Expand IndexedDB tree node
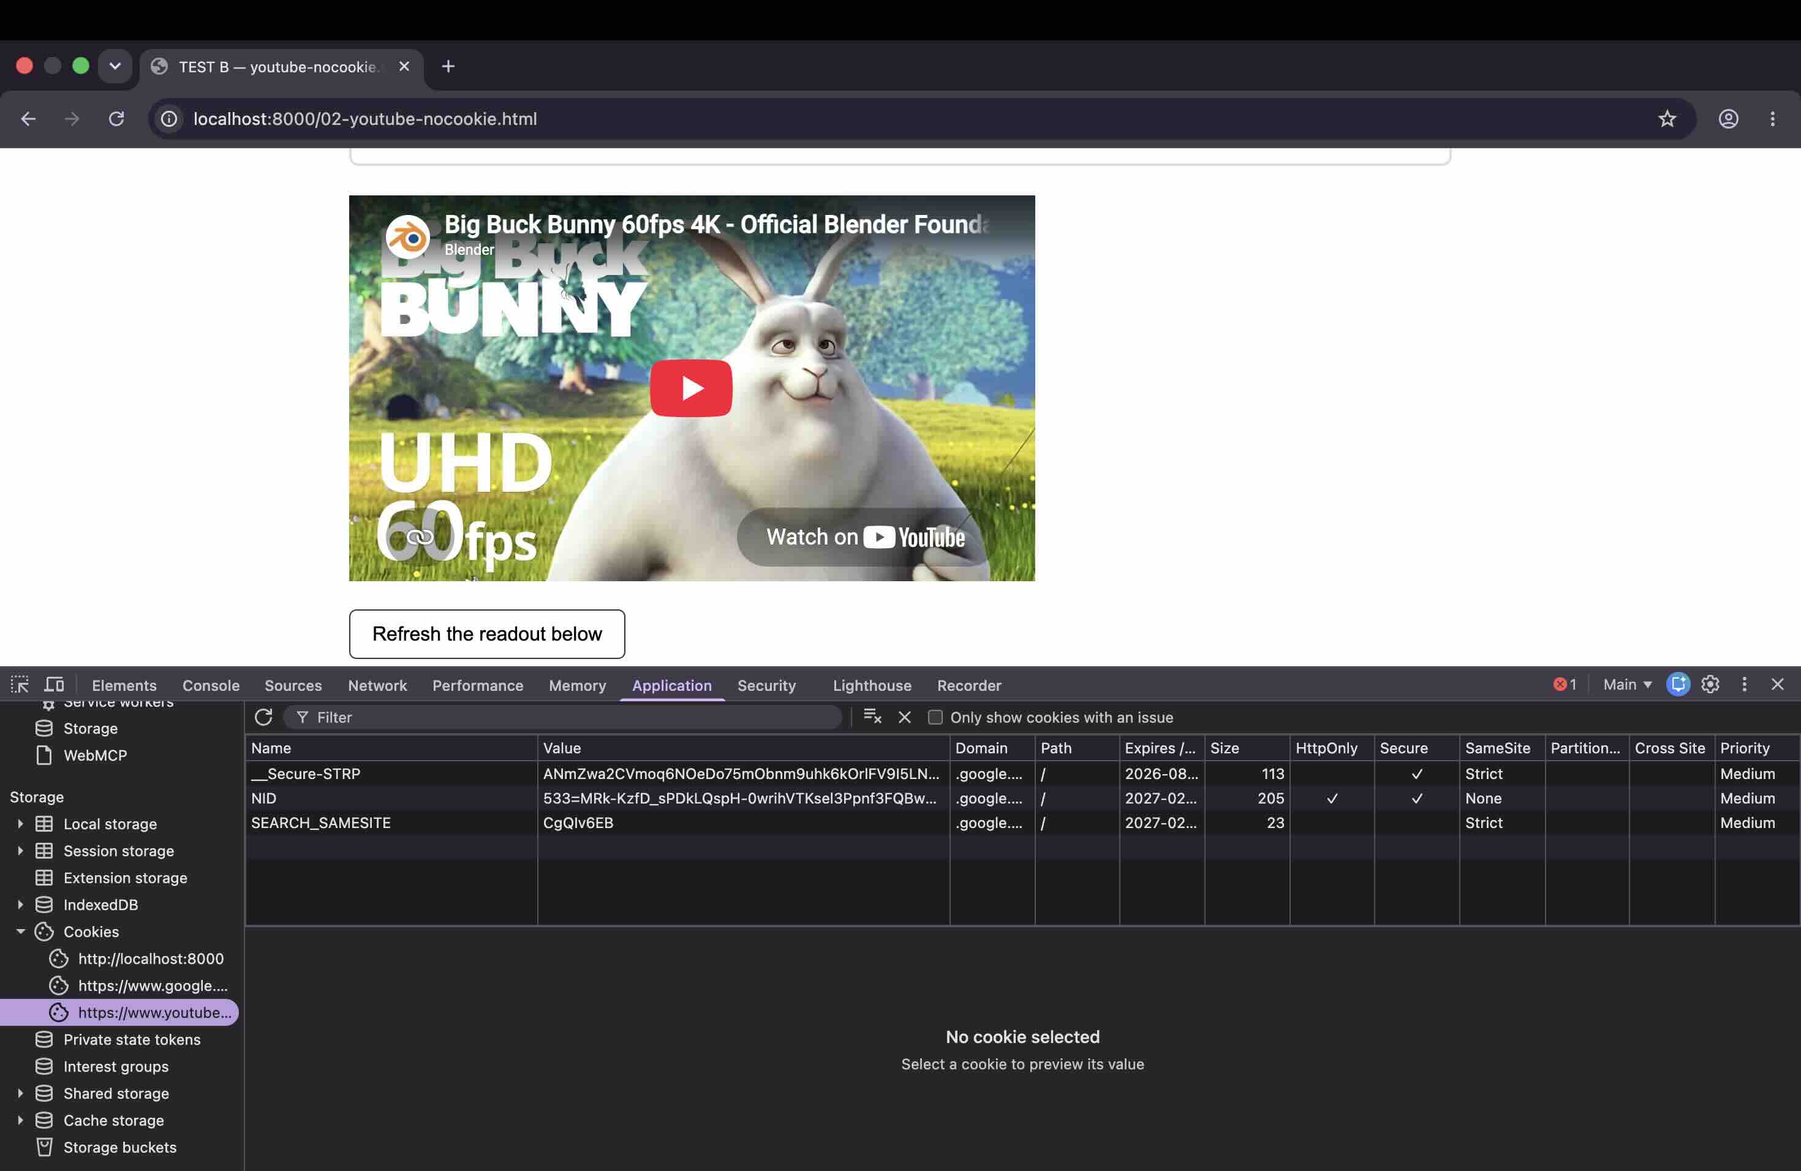Image resolution: width=1801 pixels, height=1171 pixels. [x=20, y=905]
